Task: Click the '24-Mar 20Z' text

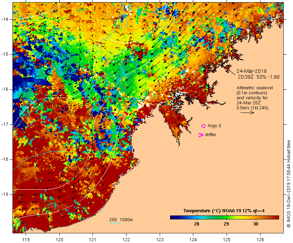Action: (x=249, y=103)
